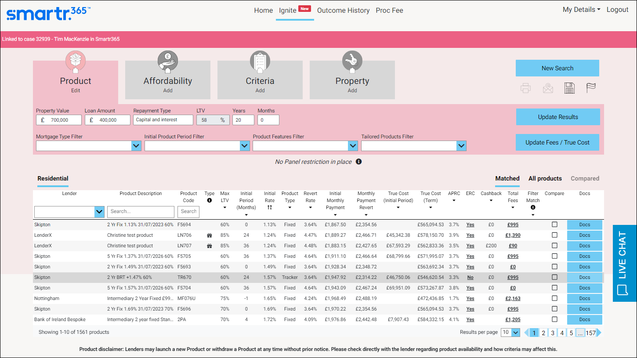Go to next results page arrow
637x358 pixels.
pos(599,333)
